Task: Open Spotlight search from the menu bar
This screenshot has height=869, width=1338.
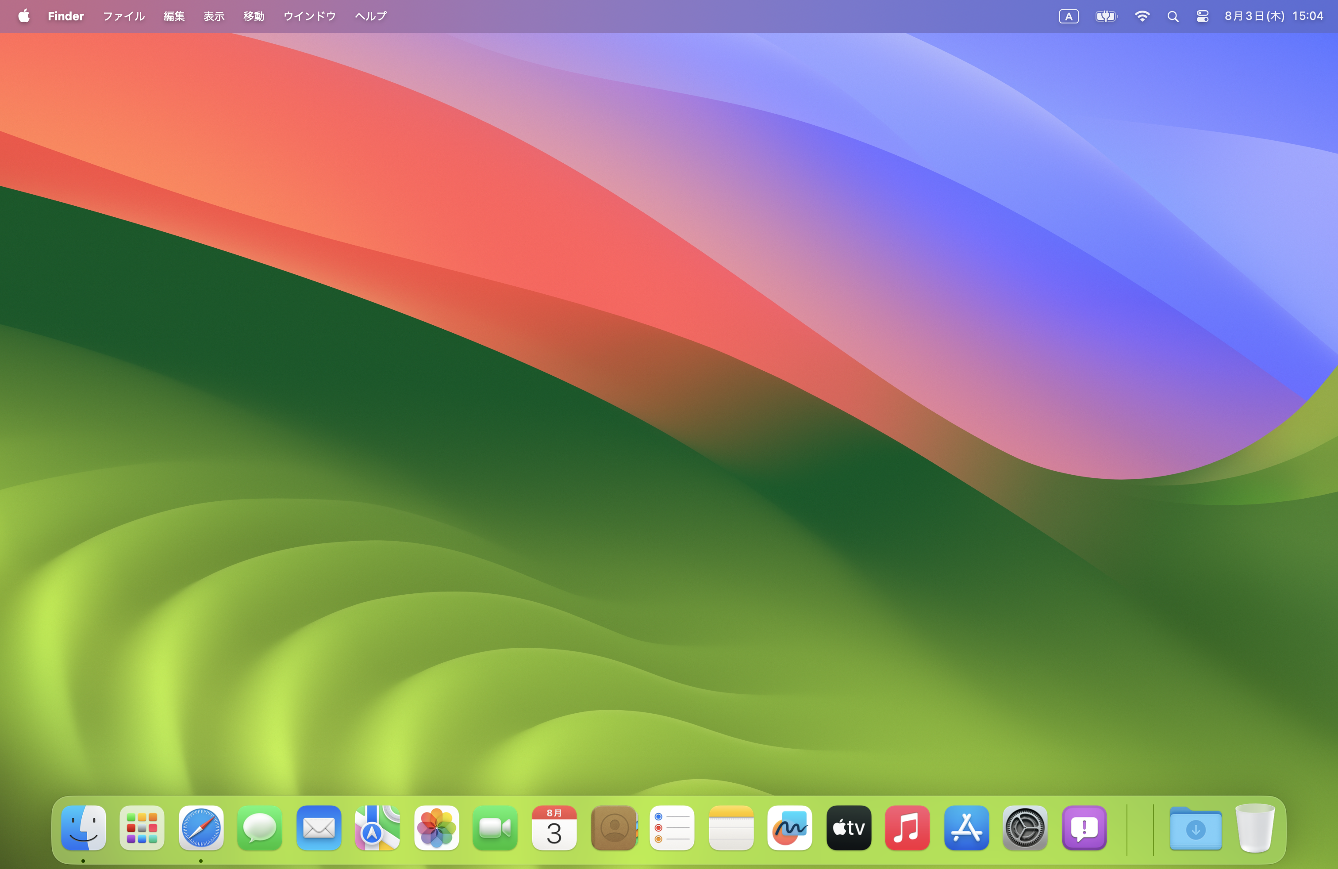Action: [1172, 16]
